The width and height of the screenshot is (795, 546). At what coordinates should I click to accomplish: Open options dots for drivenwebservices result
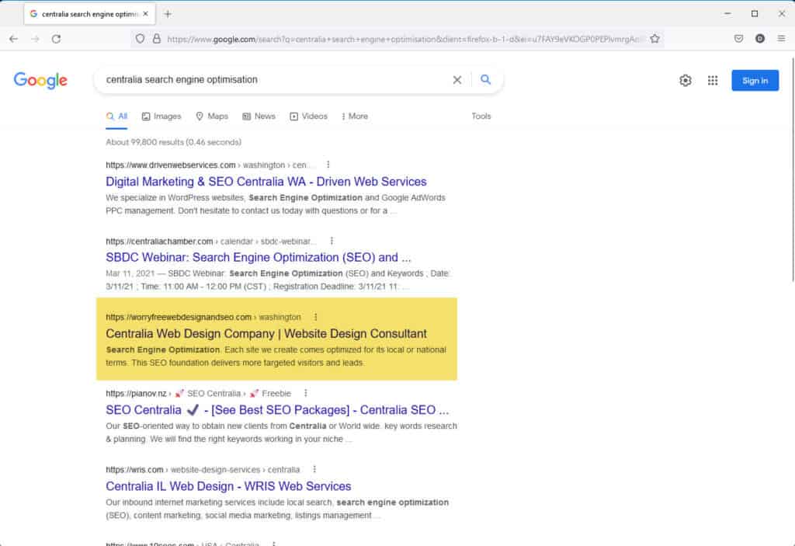(x=328, y=165)
